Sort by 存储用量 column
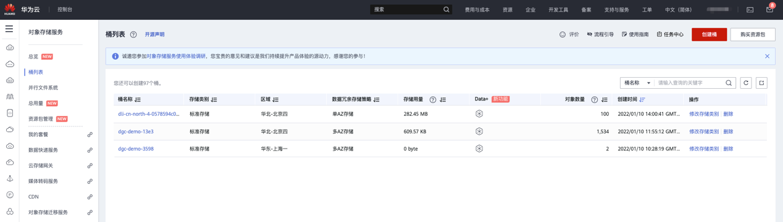Screen dimensions: 783x222 (443, 99)
